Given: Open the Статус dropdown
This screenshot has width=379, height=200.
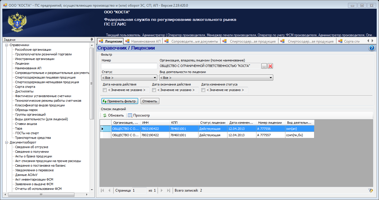Looking at the screenshot, I should coord(129,78).
